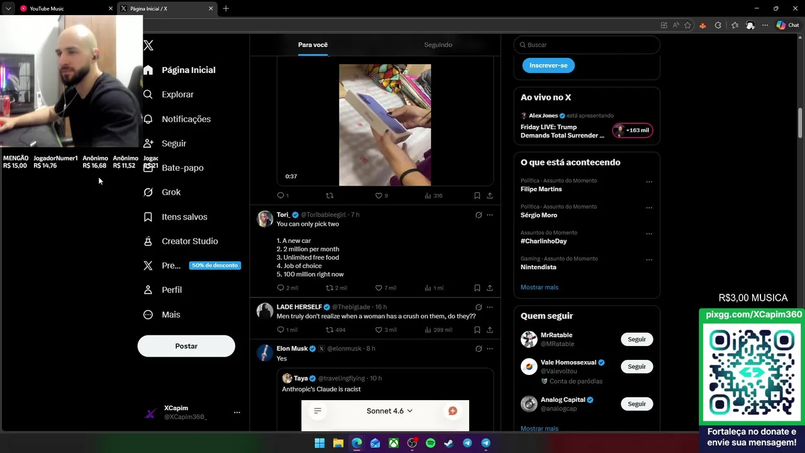This screenshot has height=453, width=805.
Task: Share Tori_'s post
Action: tap(489, 288)
